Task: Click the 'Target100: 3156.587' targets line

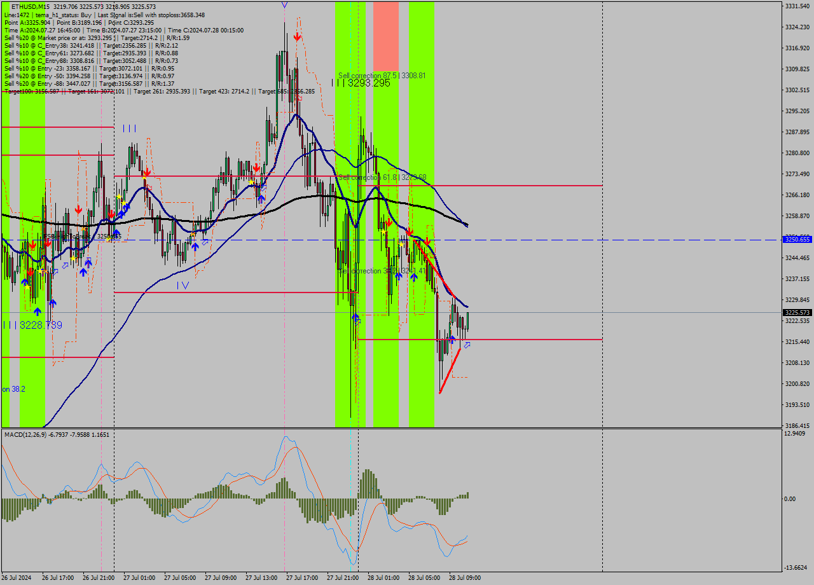Action: point(159,91)
